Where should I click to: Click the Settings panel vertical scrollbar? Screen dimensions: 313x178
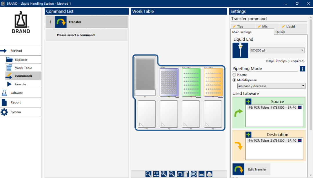(310, 75)
